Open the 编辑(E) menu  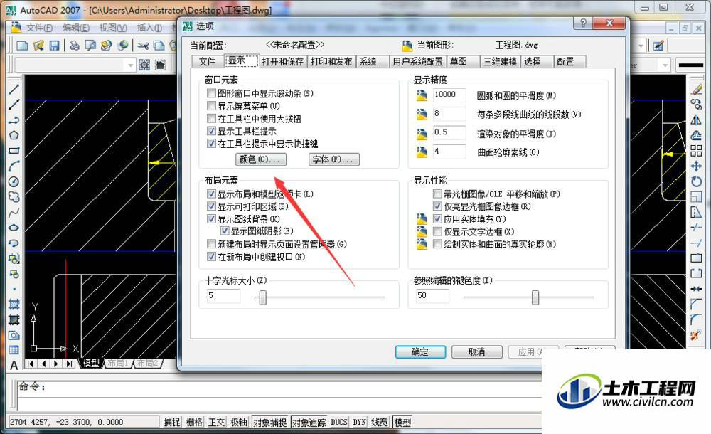76,28
